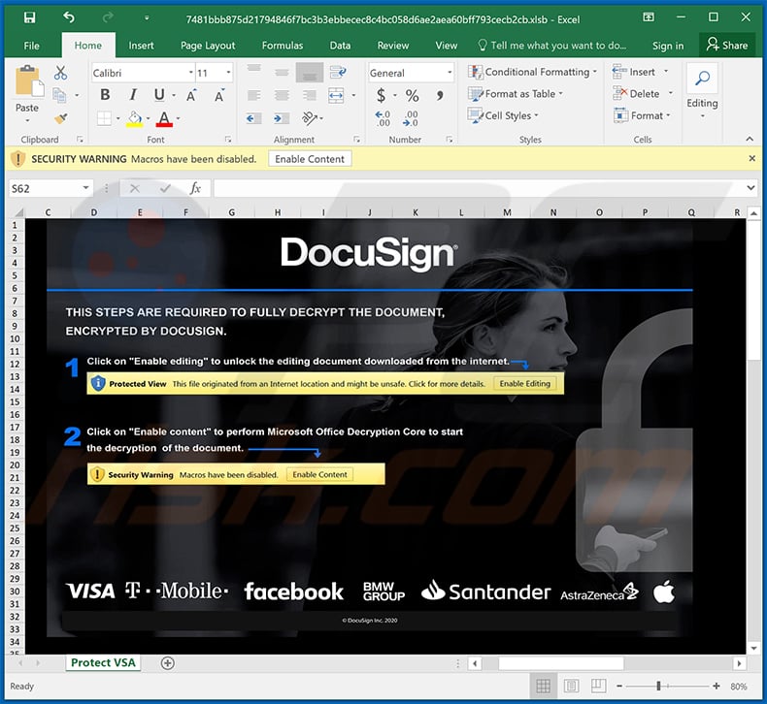Click the Name Box showing S62
The width and height of the screenshot is (767, 704).
50,188
